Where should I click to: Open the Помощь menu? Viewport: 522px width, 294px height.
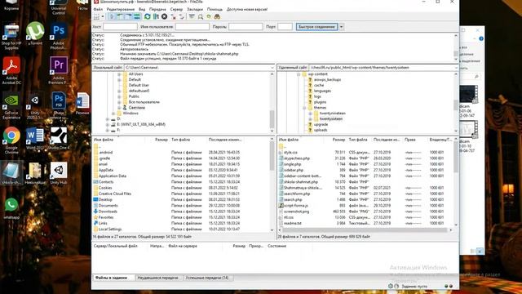[215, 9]
